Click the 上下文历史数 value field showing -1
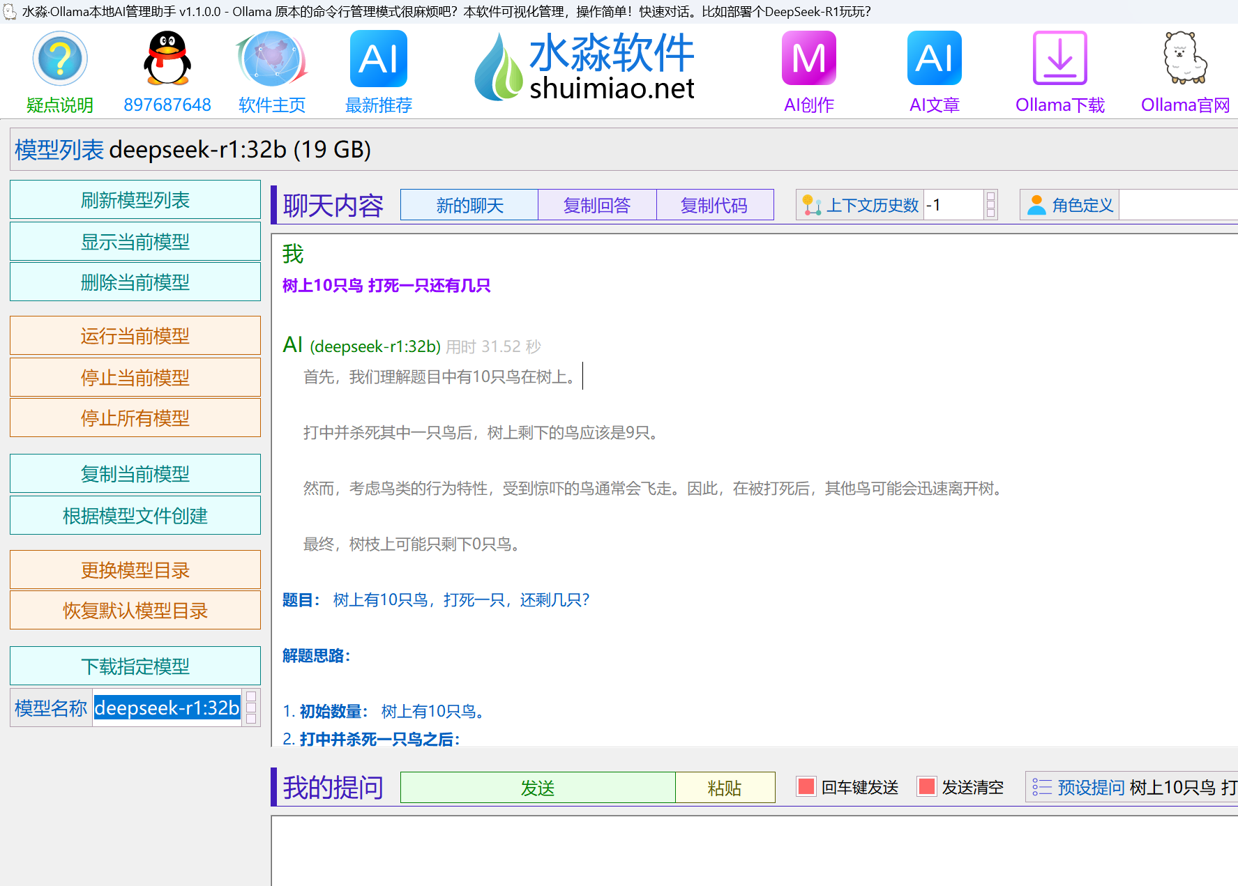The width and height of the screenshot is (1238, 886). (954, 205)
